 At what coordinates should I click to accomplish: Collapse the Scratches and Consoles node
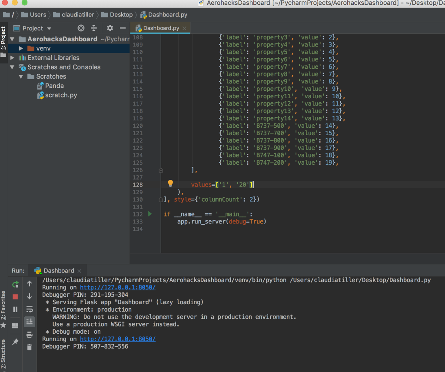click(12, 67)
